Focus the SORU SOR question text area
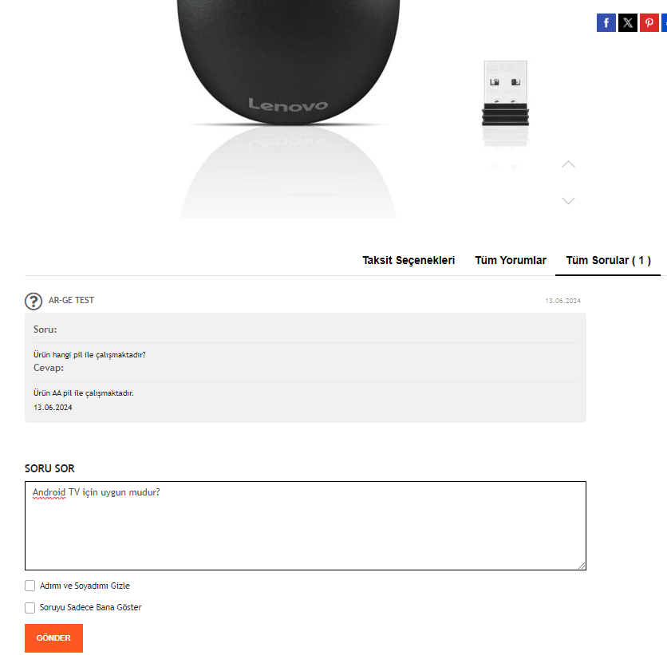Screen dimensions: 667x655 pyautogui.click(x=306, y=526)
